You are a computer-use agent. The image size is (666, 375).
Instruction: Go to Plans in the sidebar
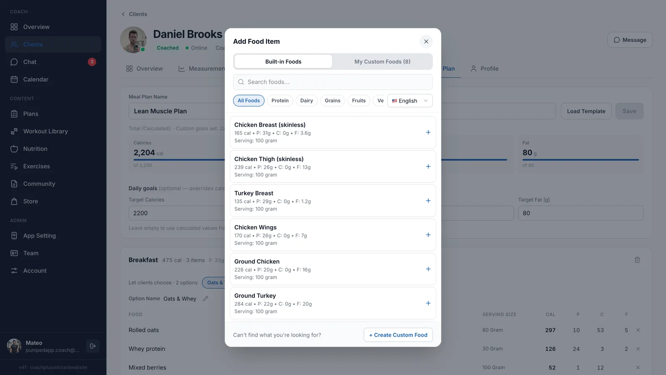click(53, 114)
